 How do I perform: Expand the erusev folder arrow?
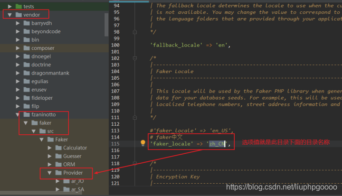[18, 90]
